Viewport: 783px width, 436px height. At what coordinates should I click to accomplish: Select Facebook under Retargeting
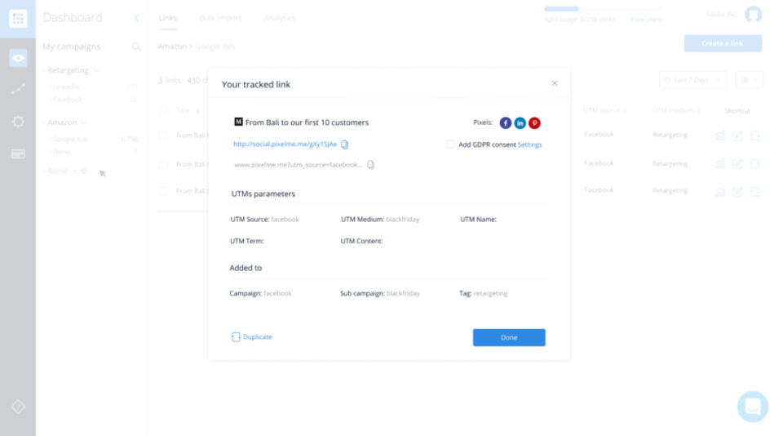click(x=68, y=100)
